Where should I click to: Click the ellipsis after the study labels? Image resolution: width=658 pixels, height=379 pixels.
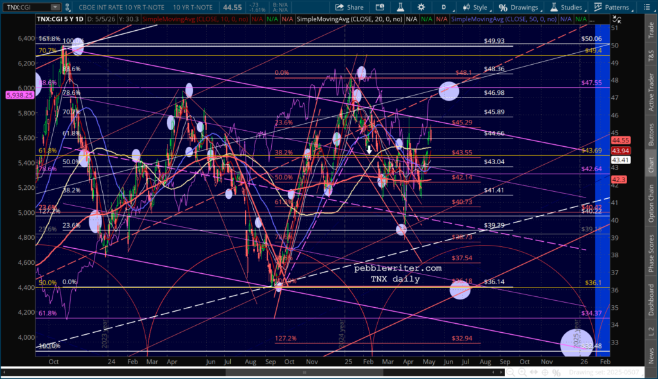coord(591,19)
